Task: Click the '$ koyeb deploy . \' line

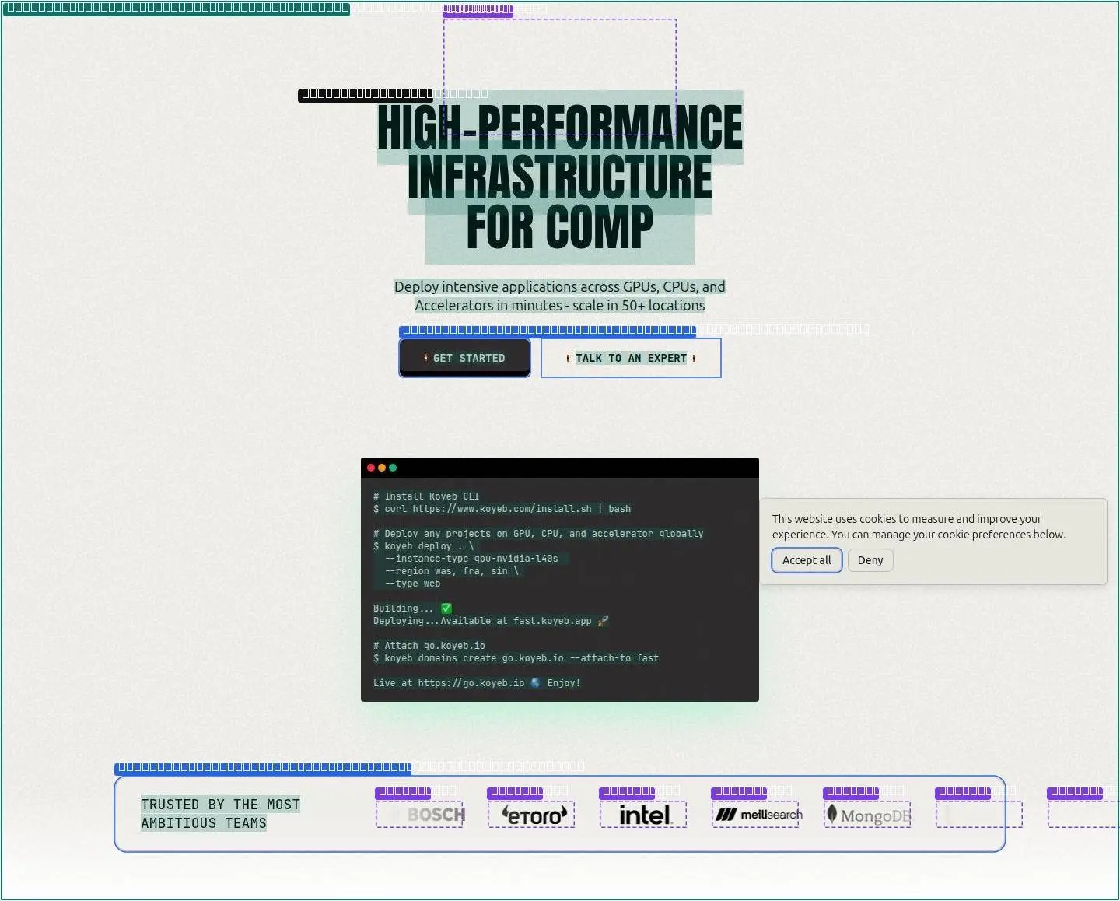Action: pyautogui.click(x=424, y=546)
